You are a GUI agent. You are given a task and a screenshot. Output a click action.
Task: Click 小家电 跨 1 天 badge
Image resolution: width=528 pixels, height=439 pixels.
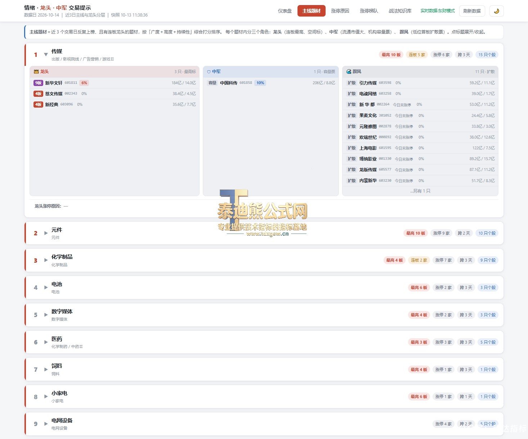pos(466,397)
